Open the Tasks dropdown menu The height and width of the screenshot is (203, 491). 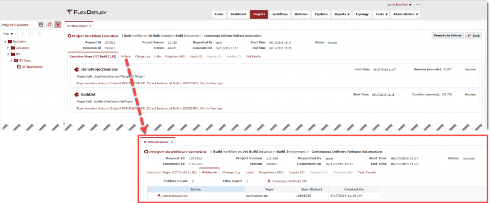click(381, 14)
